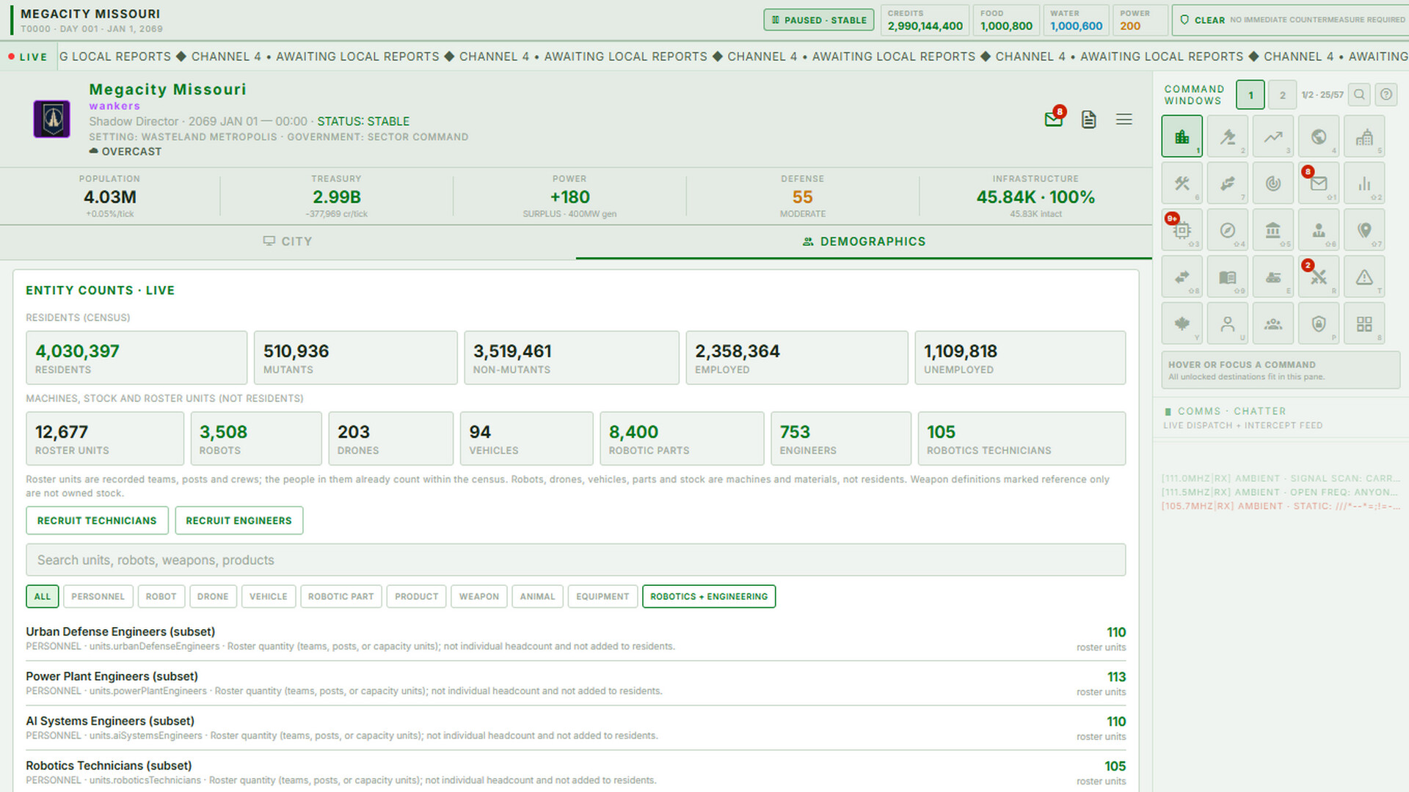Switch to the City tab

[x=288, y=241]
